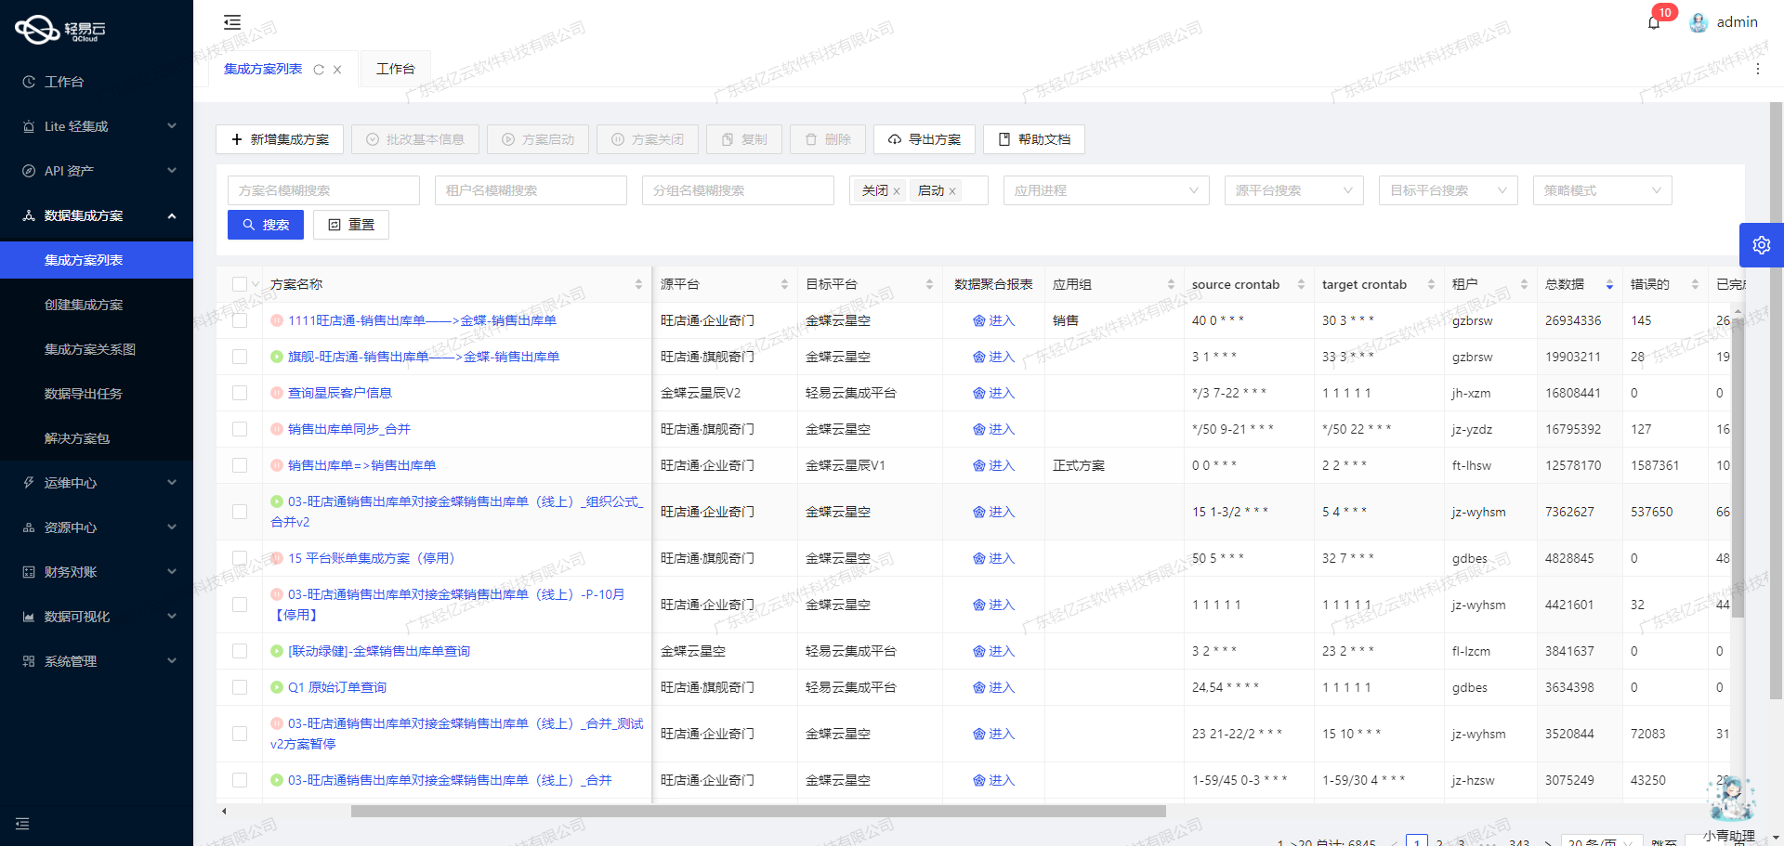Collapse the sidebar using the hamburger icon

(x=231, y=21)
